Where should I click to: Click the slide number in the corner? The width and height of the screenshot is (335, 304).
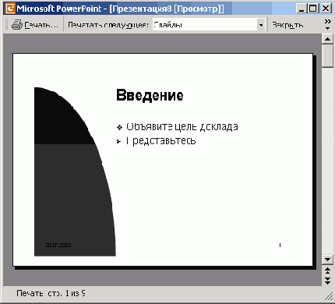pos(280,245)
